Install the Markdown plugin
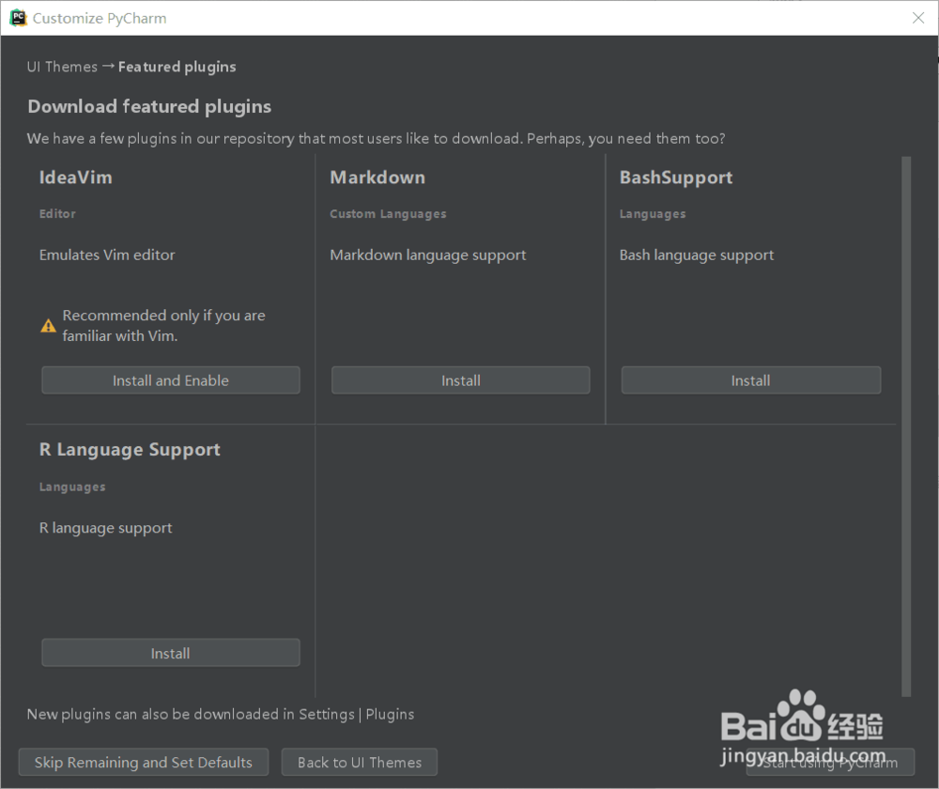 coord(460,380)
